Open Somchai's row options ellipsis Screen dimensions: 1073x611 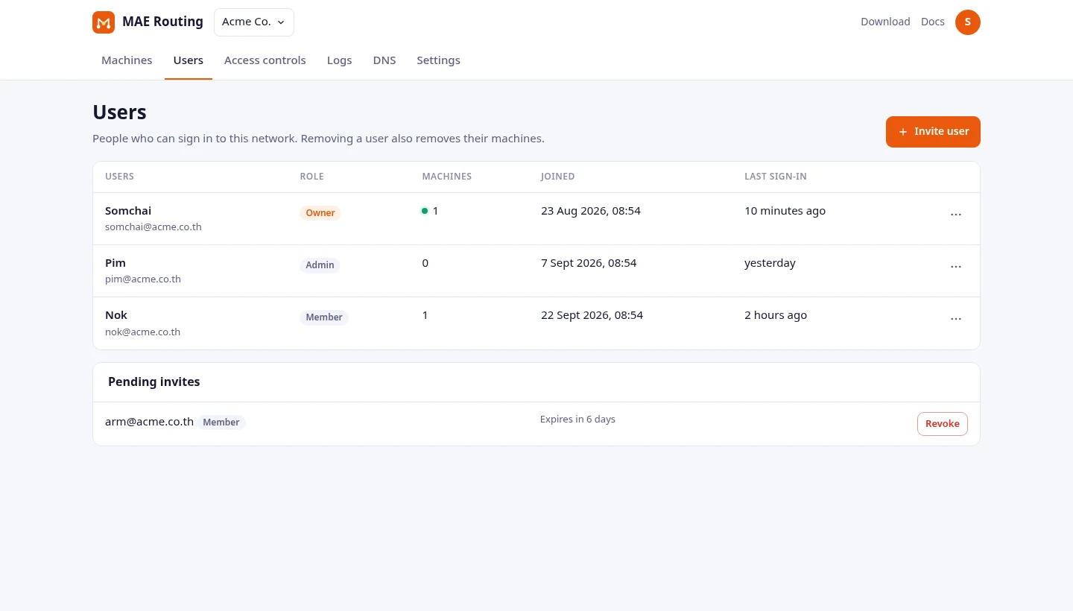click(x=956, y=215)
